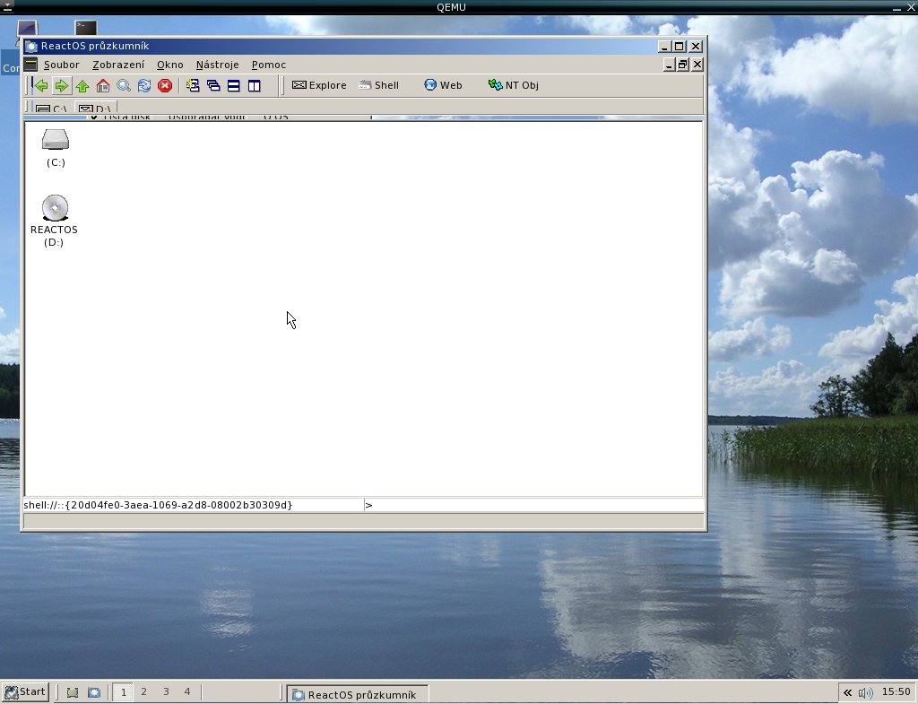Open the Zobrazení menu

[118, 65]
